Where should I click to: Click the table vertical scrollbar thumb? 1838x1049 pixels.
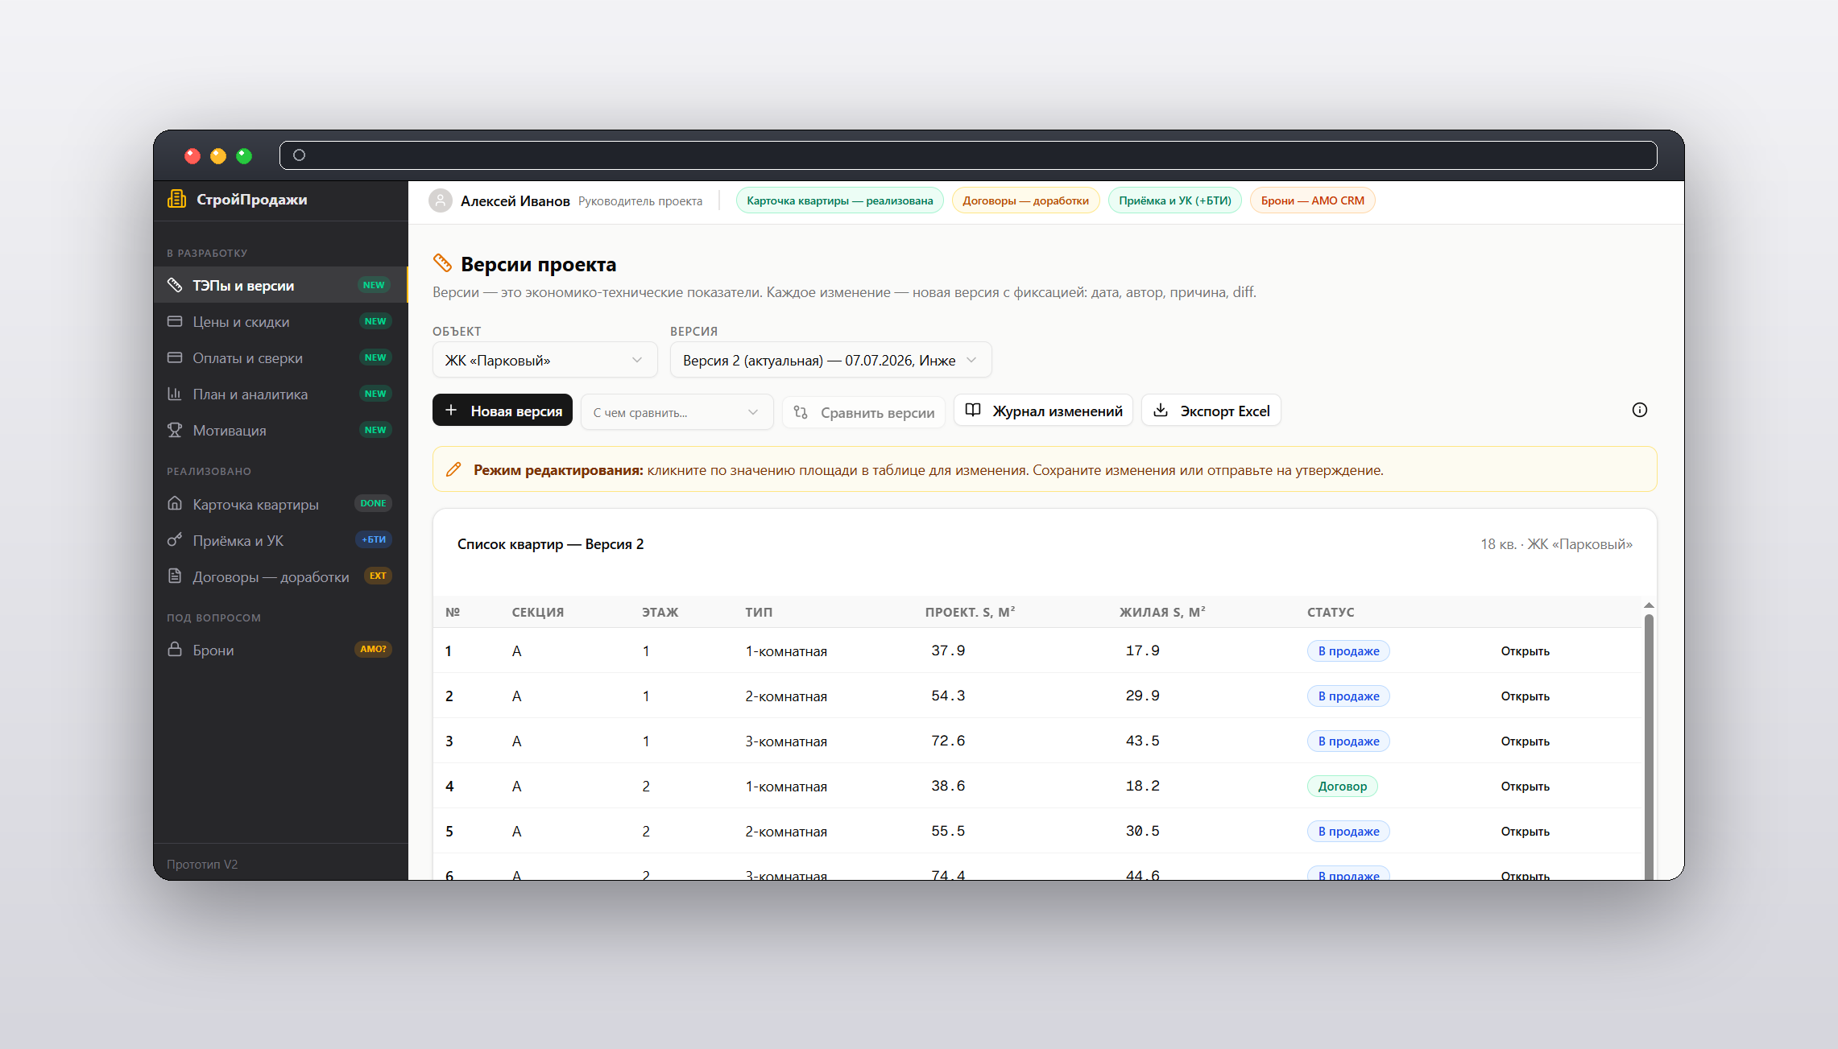[1649, 747]
